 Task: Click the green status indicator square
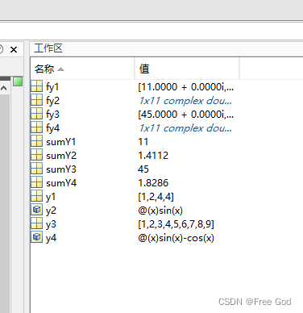(x=18, y=81)
